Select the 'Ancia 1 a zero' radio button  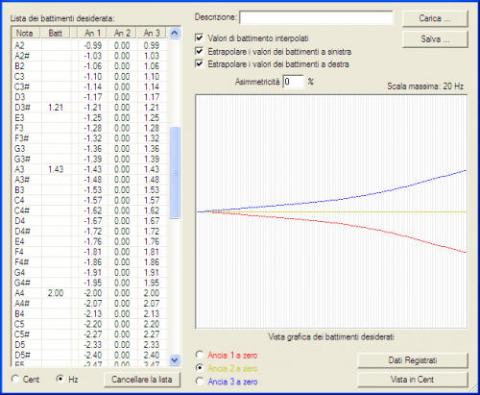point(200,355)
